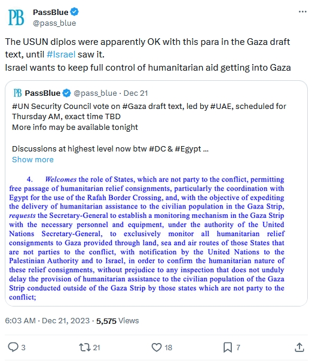315x361 pixels.
Task: Click the PassBlue display name at top
Action: coord(51,12)
